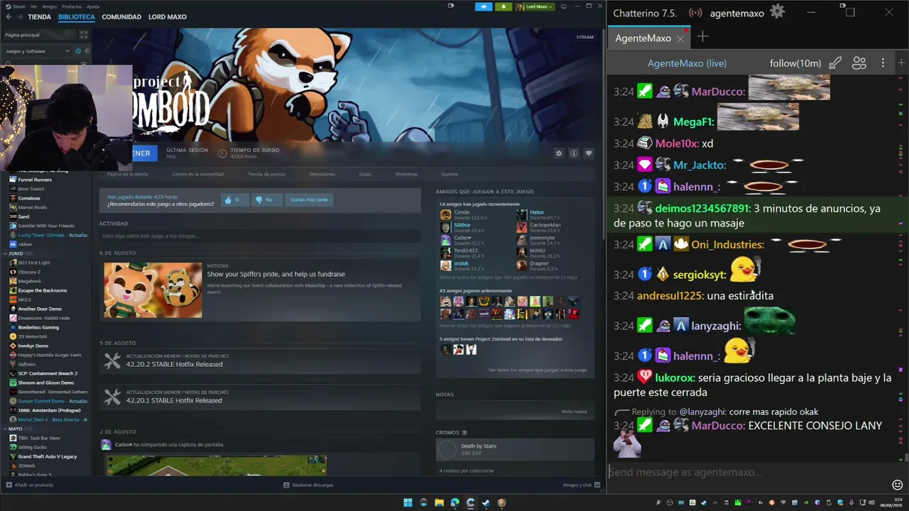909x511 pixels.
Task: Select Funnel Runners in the library list
Action: coord(35,180)
